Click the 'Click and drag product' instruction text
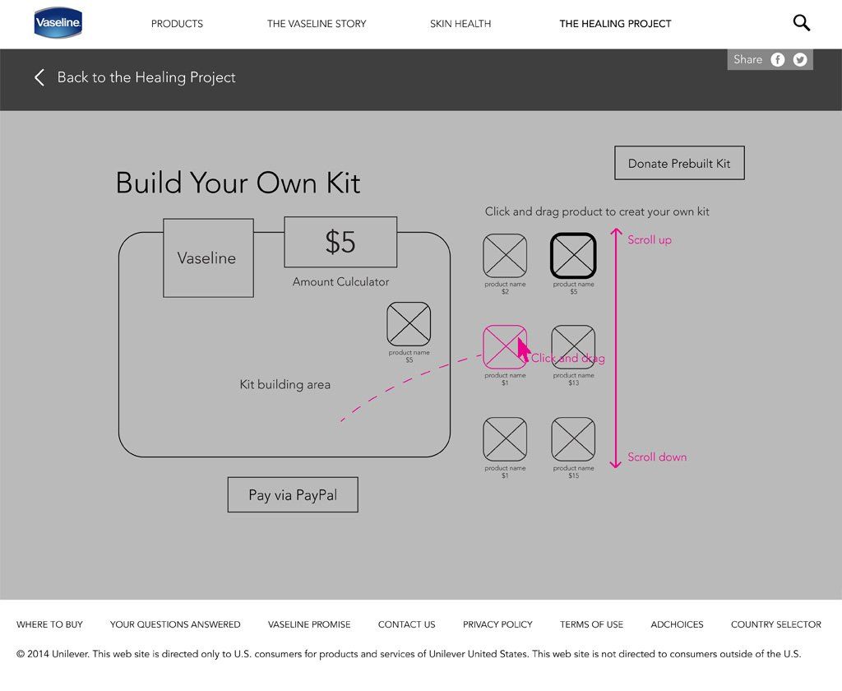Image resolution: width=842 pixels, height=691 pixels. [597, 211]
